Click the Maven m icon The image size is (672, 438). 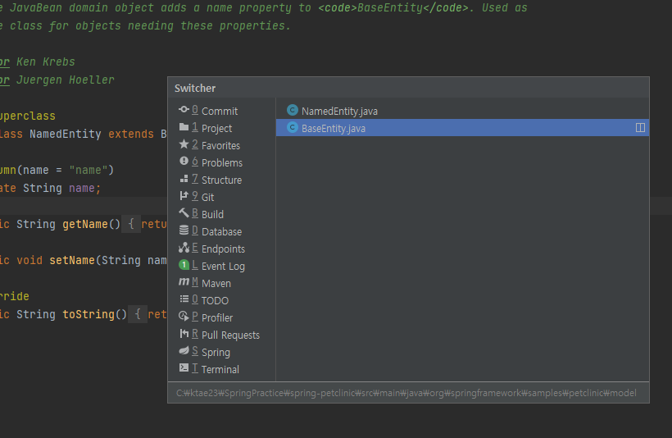coord(184,282)
